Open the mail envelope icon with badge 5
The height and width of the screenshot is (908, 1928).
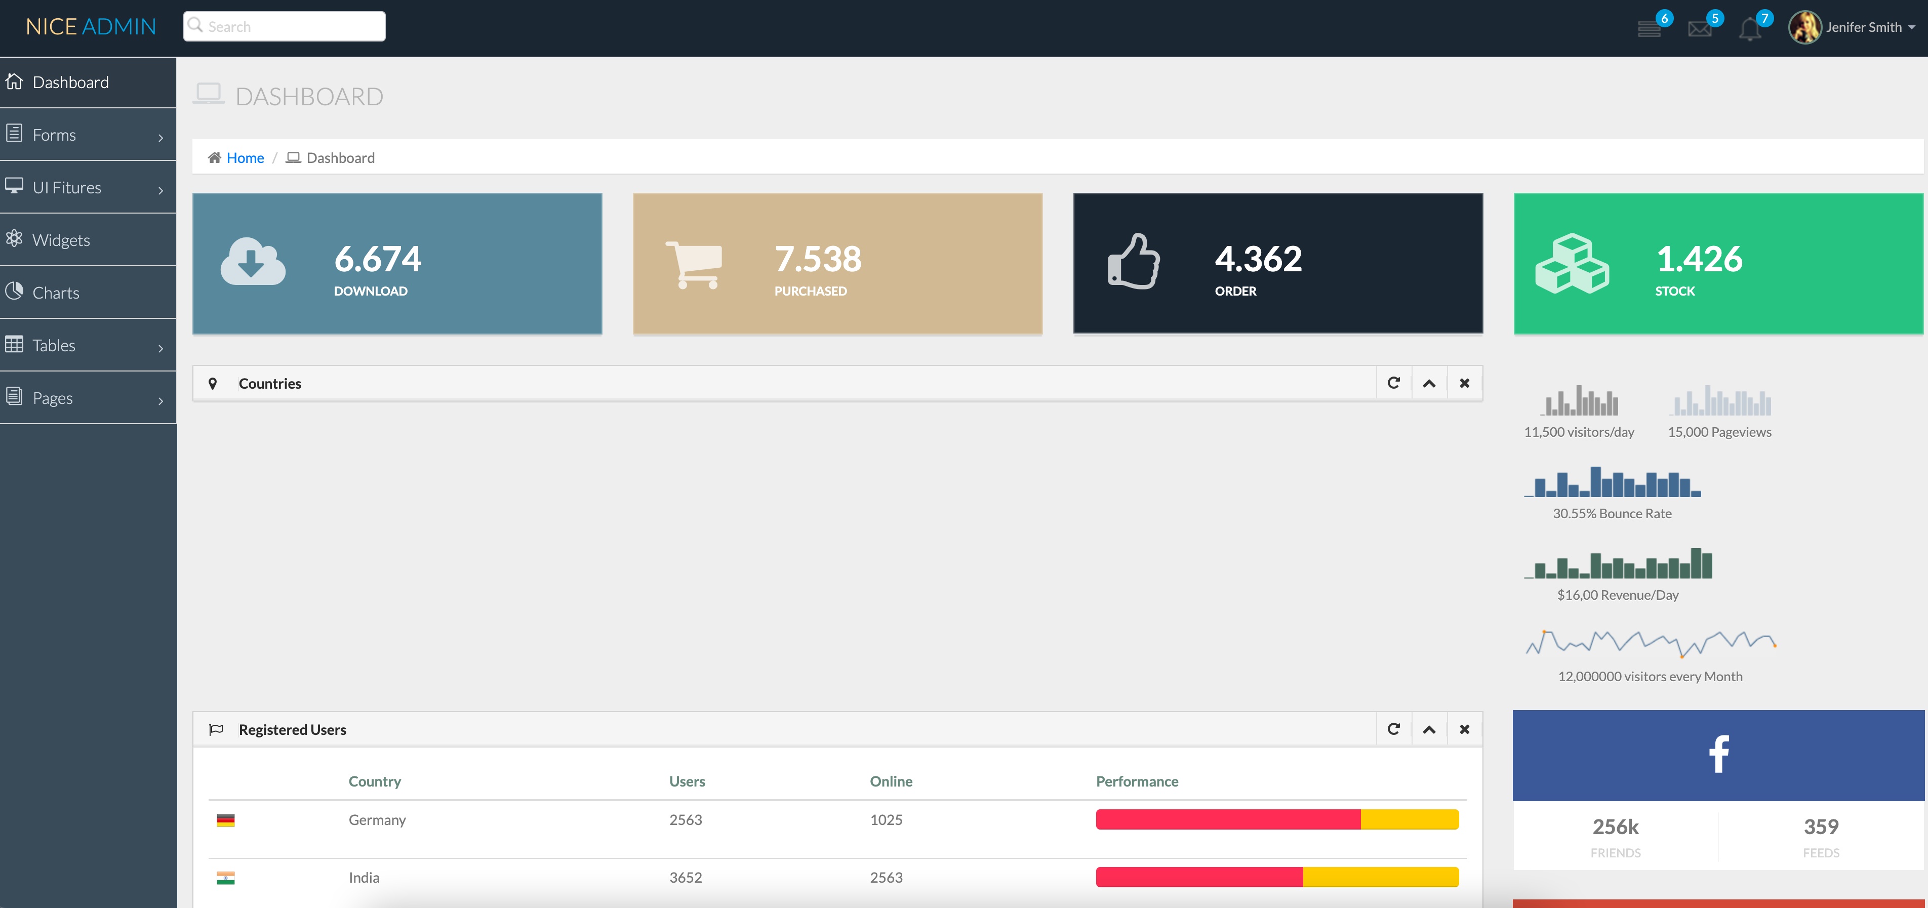1700,28
